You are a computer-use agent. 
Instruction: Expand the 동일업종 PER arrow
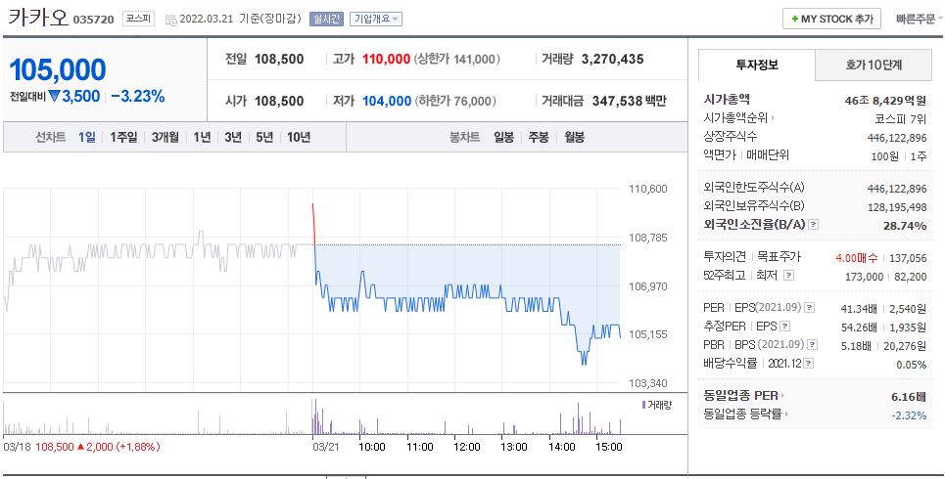782,395
